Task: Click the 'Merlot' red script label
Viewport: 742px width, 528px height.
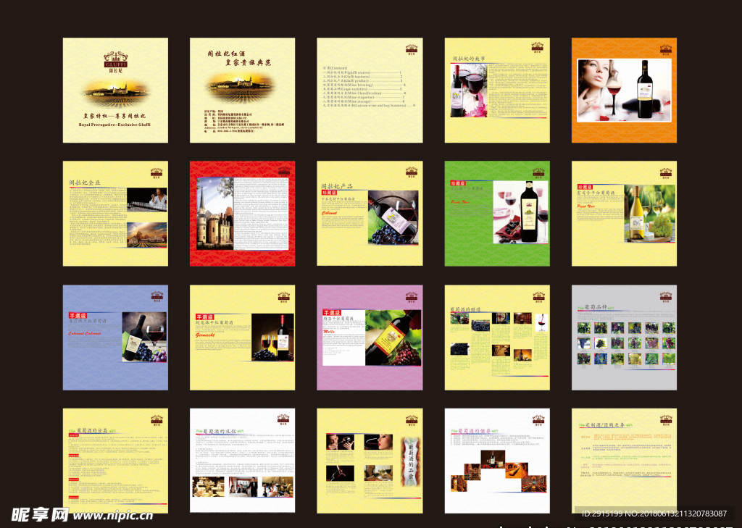Action: (330, 332)
